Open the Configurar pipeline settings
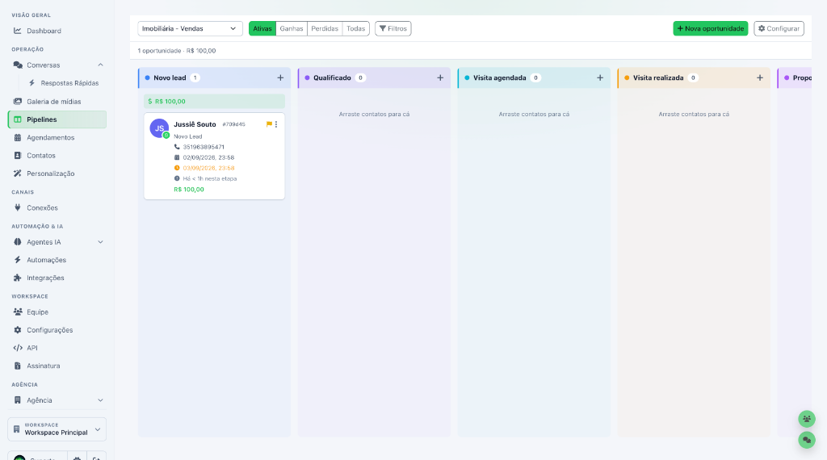Image resolution: width=827 pixels, height=460 pixels. [x=779, y=28]
